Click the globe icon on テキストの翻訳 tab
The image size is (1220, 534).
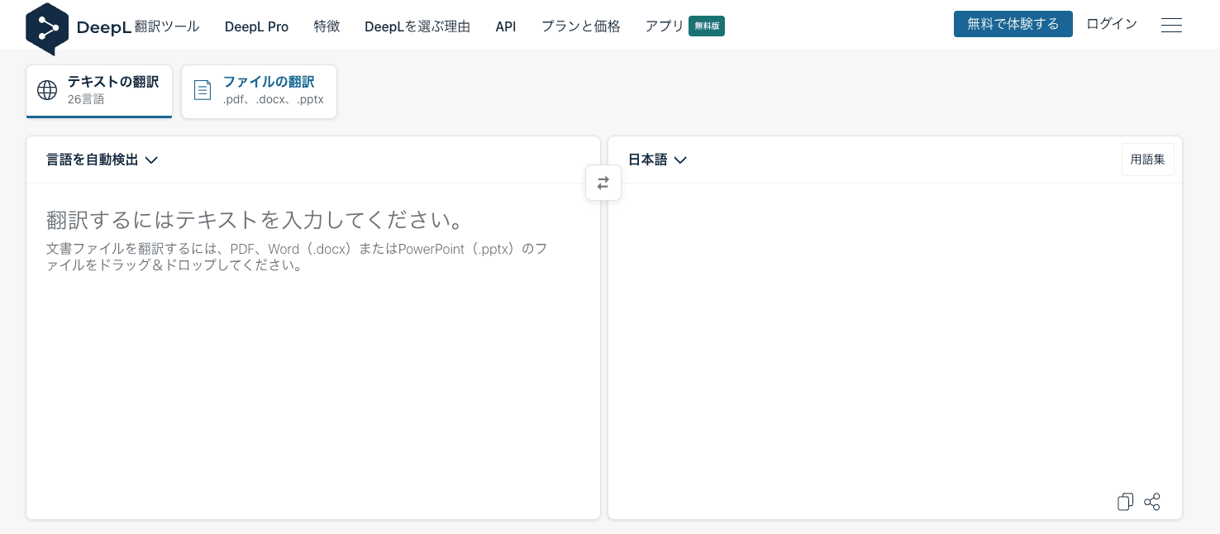(x=47, y=90)
